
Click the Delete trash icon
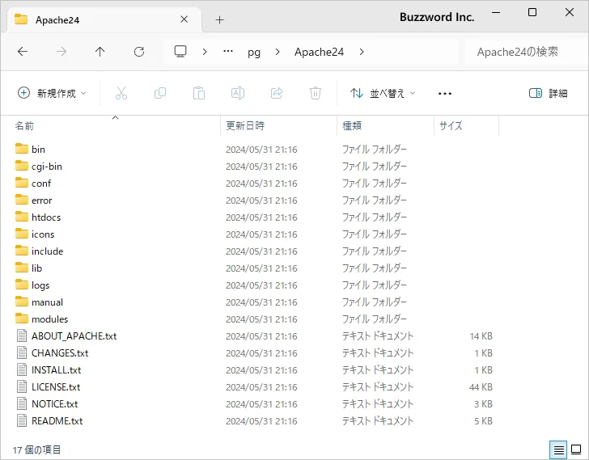(x=316, y=93)
